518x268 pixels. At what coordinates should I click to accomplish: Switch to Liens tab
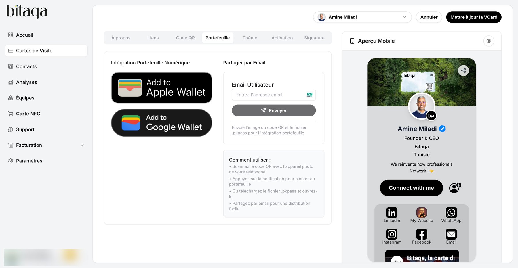point(153,38)
